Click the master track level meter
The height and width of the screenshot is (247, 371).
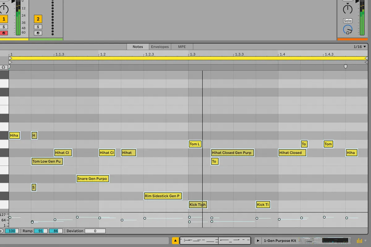(x=362, y=18)
